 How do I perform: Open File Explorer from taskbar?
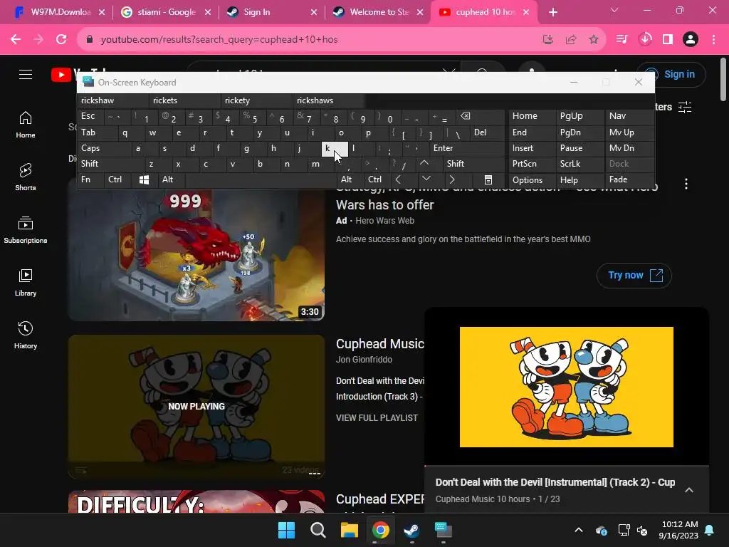click(x=349, y=530)
